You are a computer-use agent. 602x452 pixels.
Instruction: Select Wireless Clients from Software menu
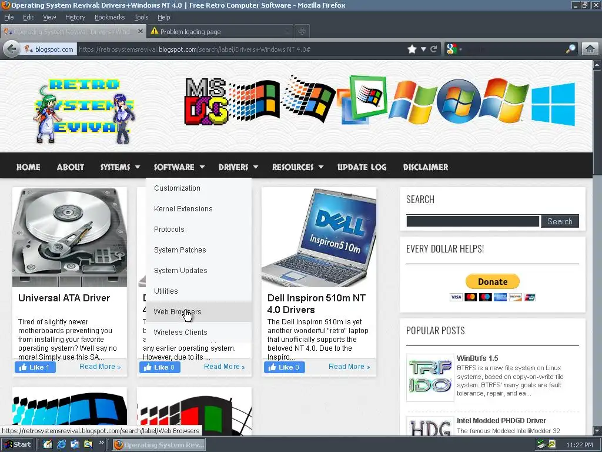tap(199, 332)
